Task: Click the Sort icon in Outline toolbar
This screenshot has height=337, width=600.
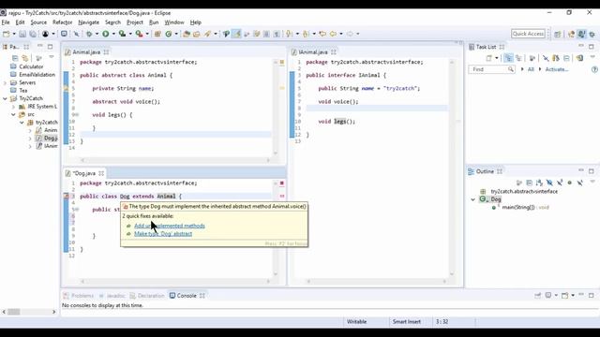Action: [x=539, y=183]
